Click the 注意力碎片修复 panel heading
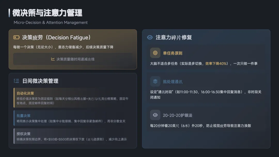The height and width of the screenshot is (157, 279). pos(174,37)
